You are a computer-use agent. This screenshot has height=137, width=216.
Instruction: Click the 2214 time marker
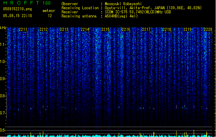click(x=85, y=29)
